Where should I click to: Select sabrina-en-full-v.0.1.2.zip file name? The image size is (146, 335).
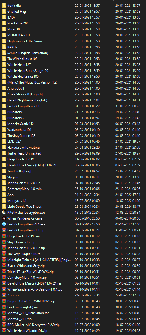(26, 248)
